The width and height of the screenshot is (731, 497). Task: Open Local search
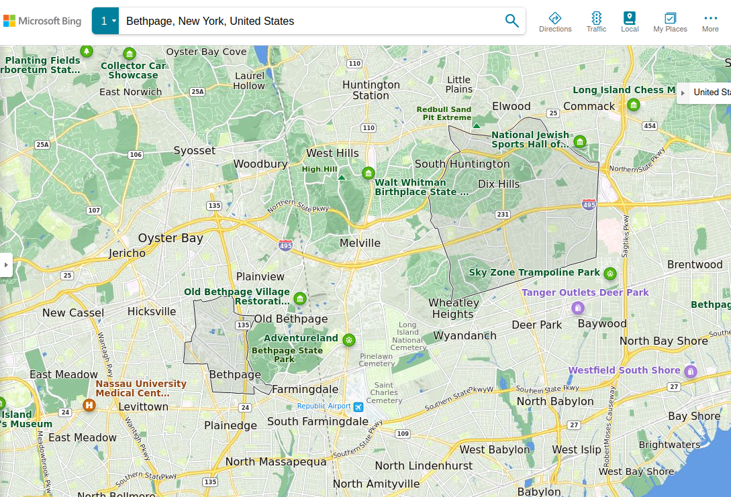point(630,22)
